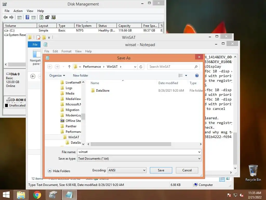Switch to Notepad taskbar icon

click(x=69, y=195)
